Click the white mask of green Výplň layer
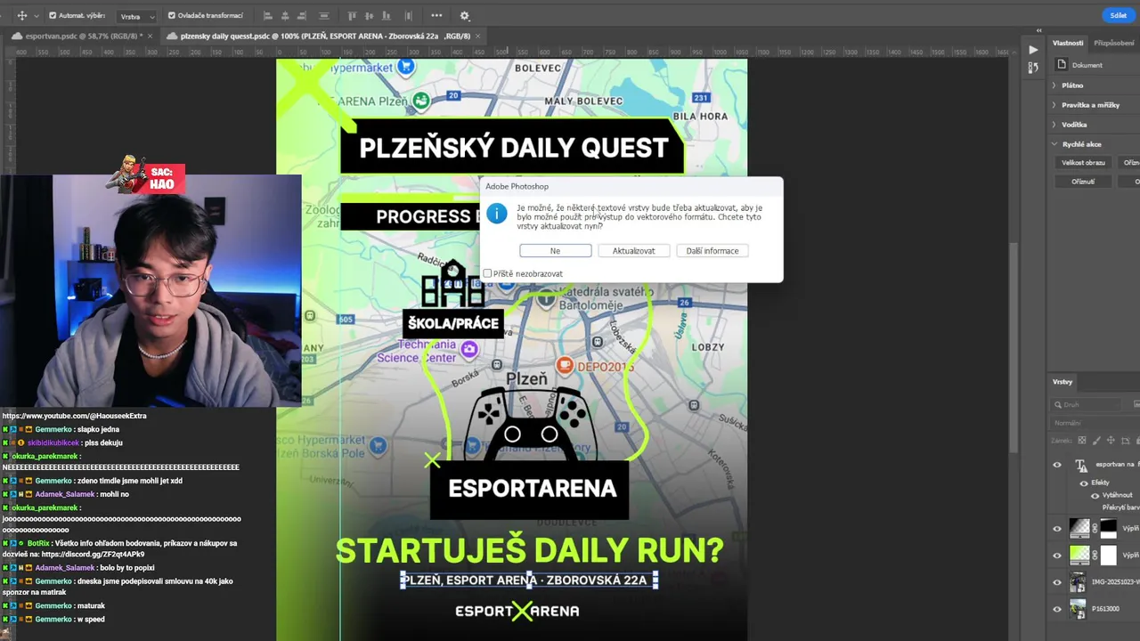Viewport: 1140px width, 641px height. tap(1108, 556)
